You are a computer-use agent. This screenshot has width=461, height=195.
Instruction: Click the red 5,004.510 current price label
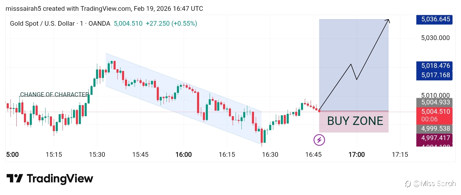point(434,112)
